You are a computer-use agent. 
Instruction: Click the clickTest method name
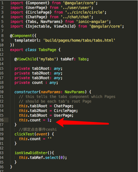click(24, 134)
